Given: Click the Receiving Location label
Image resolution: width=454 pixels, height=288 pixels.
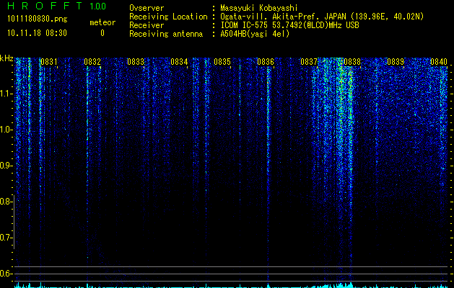Looking at the screenshot, I should tap(168, 17).
